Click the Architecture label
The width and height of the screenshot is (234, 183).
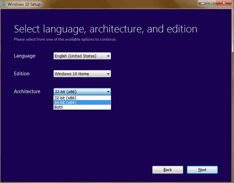(x=27, y=91)
